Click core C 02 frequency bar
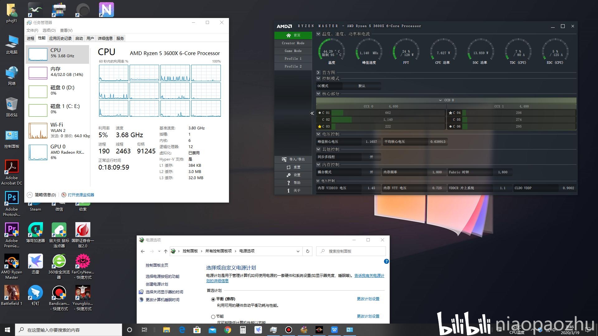The height and width of the screenshot is (336, 598). tap(388, 119)
